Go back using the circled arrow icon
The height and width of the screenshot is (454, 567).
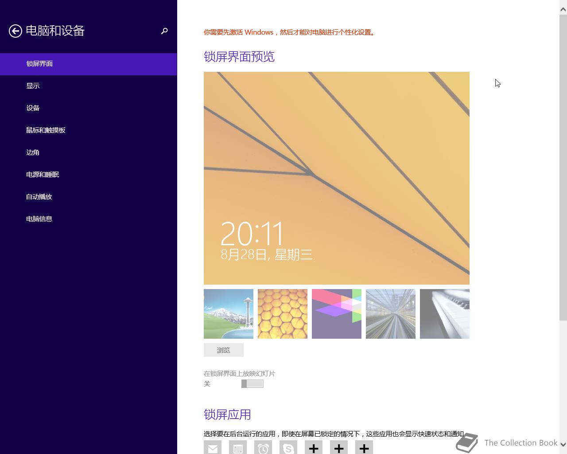pyautogui.click(x=16, y=31)
